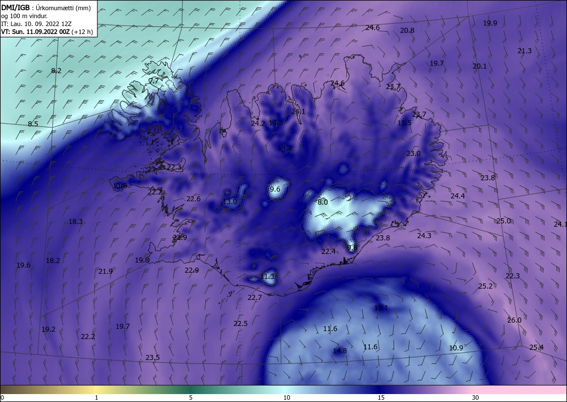Click the title text 'DMI/IGB : Úrkomumætti (mm)'
567x402 pixels.
46,7
